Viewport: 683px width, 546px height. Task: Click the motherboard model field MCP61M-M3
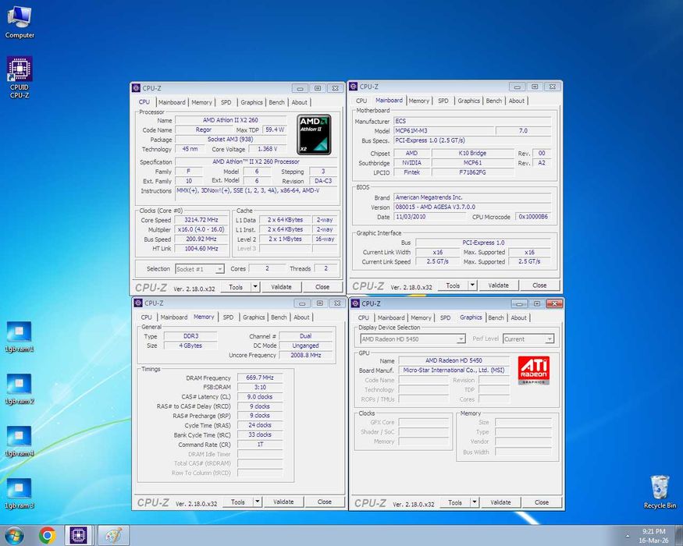pos(444,130)
